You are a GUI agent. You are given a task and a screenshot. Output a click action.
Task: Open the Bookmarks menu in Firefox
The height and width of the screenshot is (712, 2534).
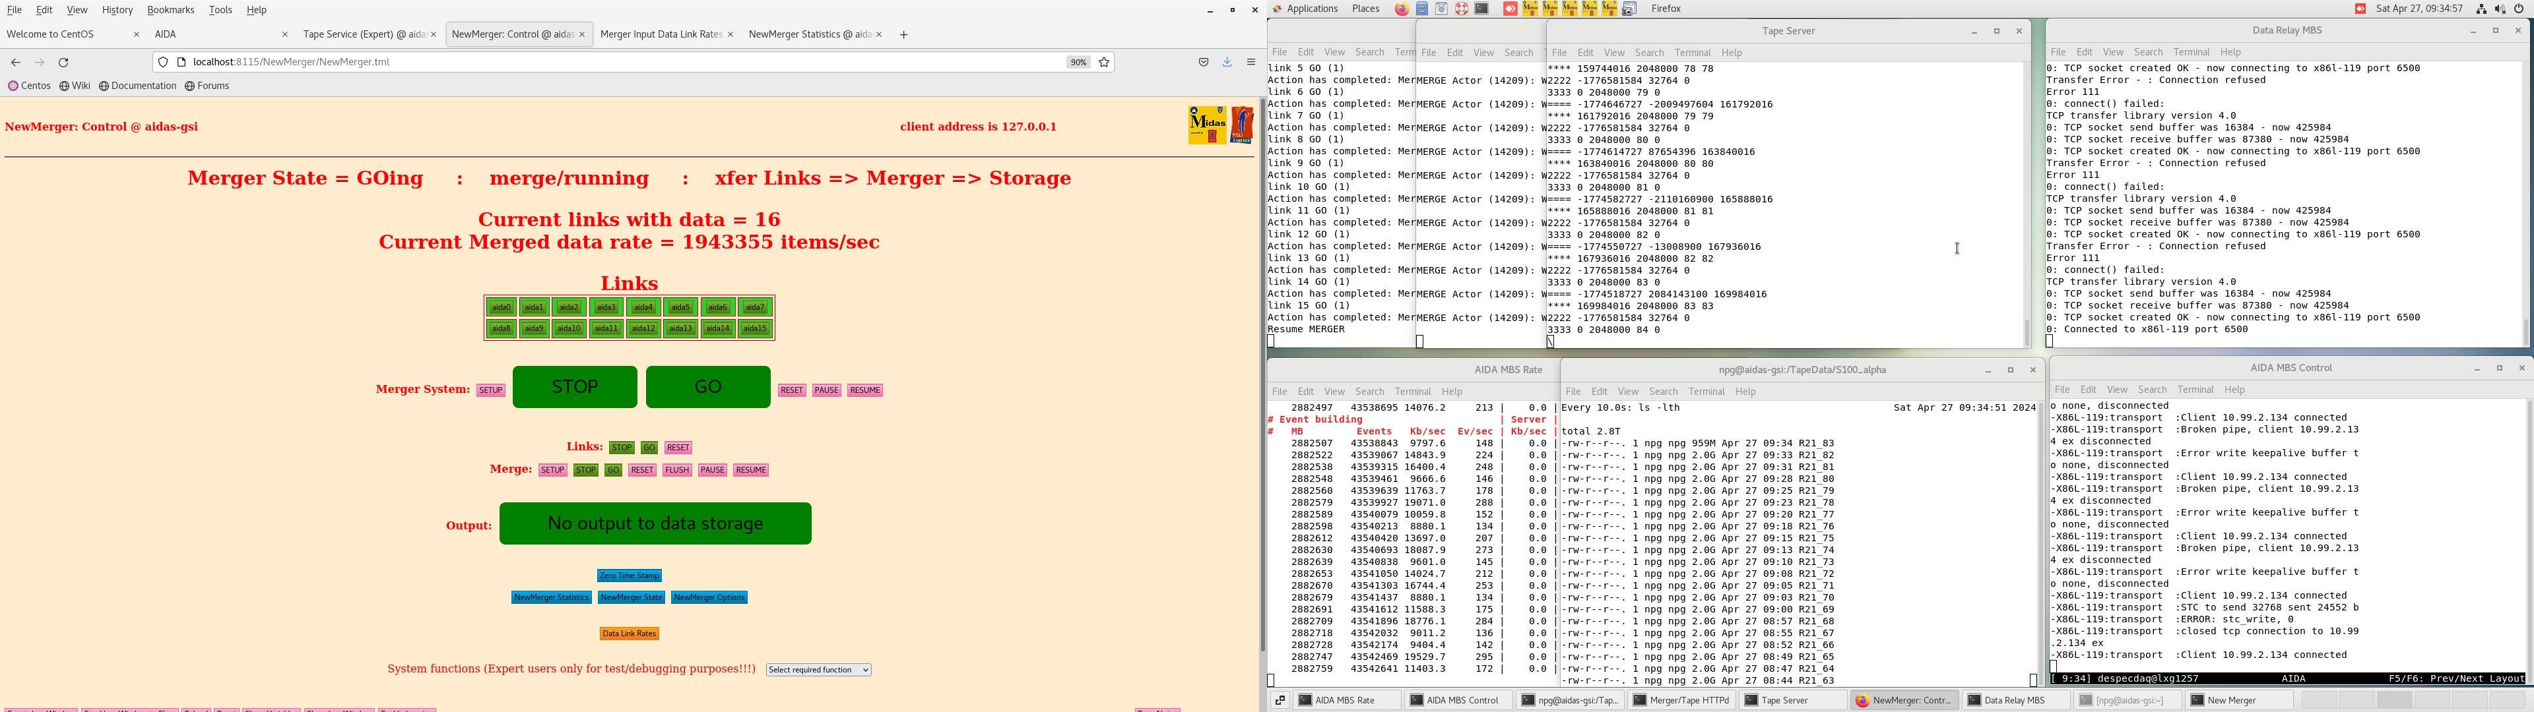click(x=170, y=10)
